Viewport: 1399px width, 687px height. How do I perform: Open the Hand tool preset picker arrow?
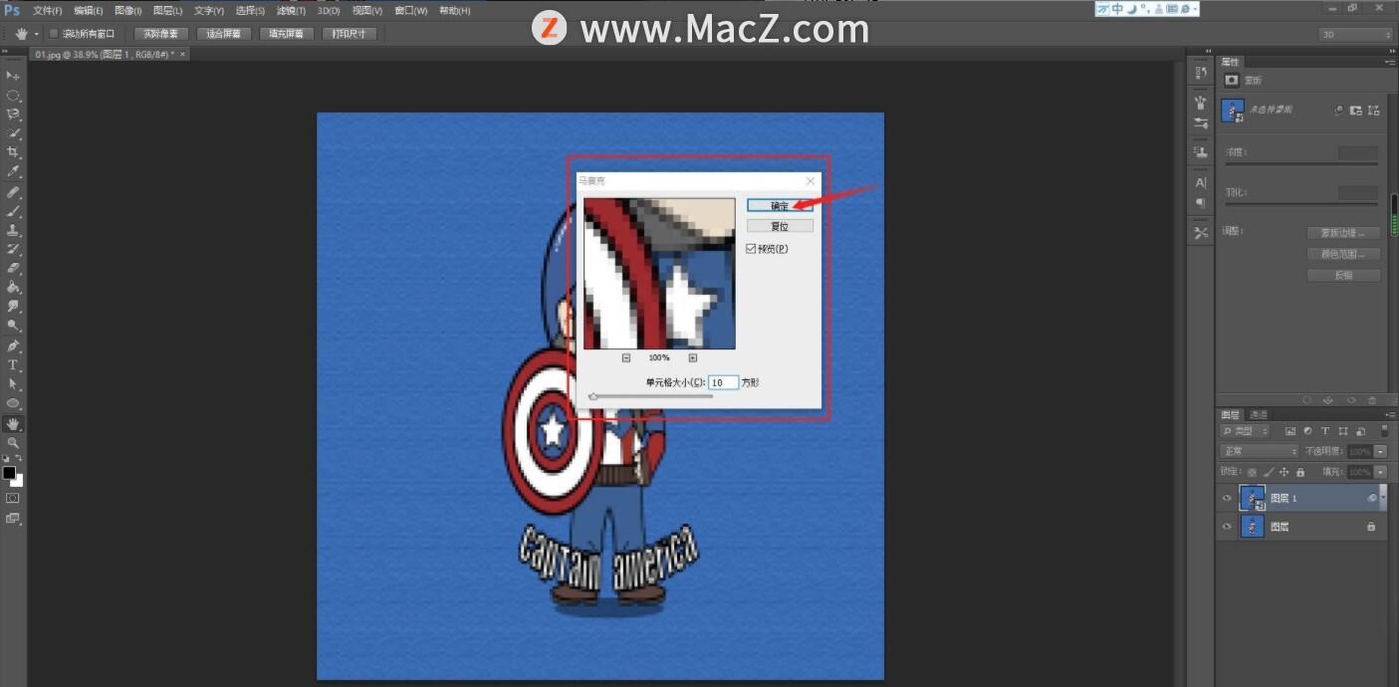36,34
